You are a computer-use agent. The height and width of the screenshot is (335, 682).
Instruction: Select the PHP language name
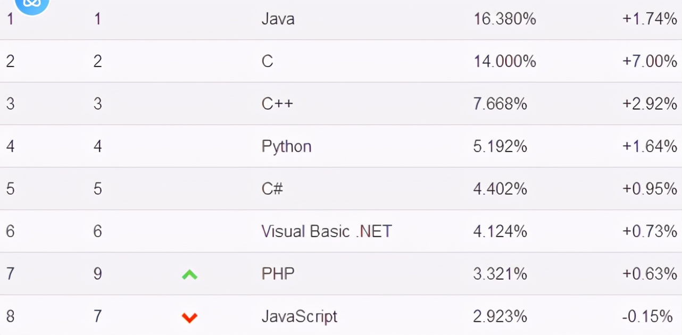(278, 274)
